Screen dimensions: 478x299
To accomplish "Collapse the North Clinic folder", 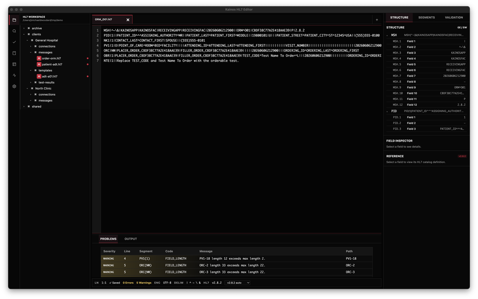I will tap(27, 89).
